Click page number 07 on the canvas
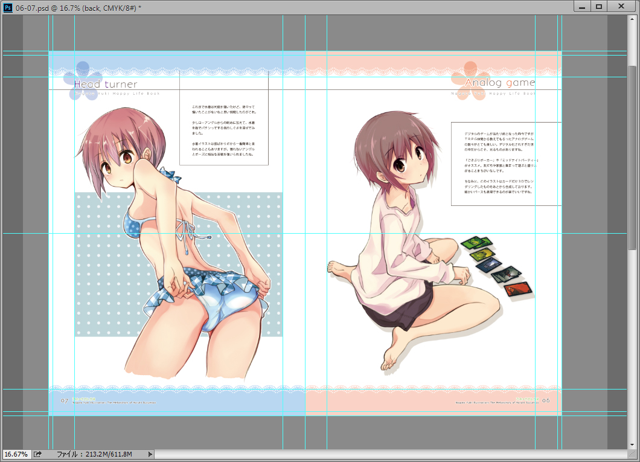640x462 pixels. click(x=65, y=401)
